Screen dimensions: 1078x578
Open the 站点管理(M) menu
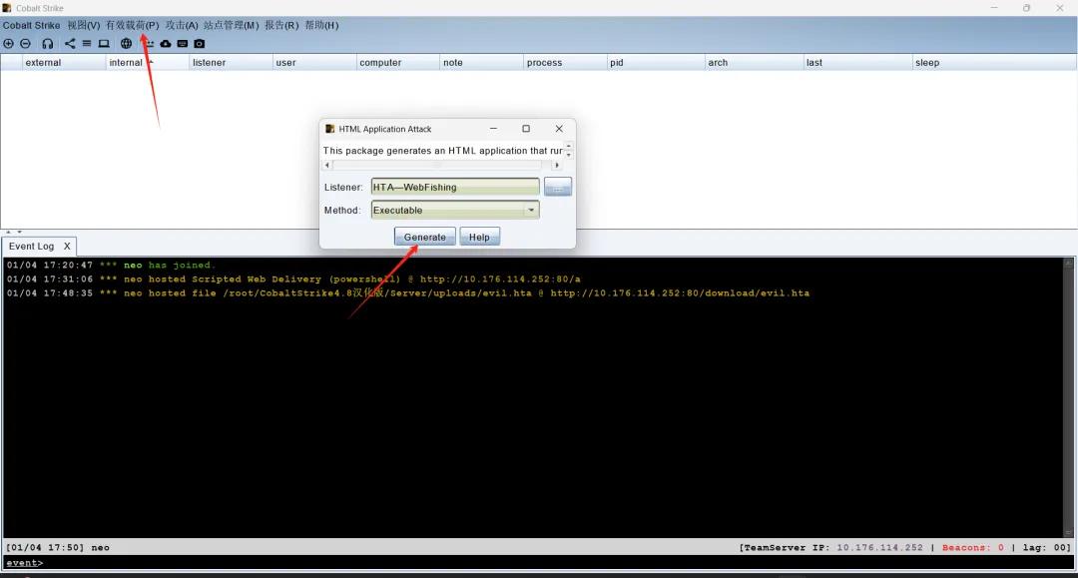click(231, 25)
